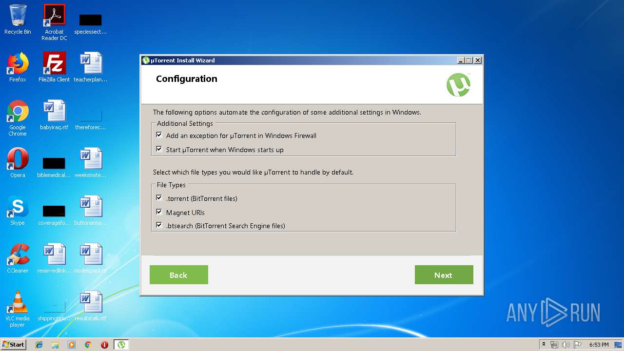Open FileZilla Client desktop shortcut
This screenshot has width=624, height=351.
click(x=54, y=67)
